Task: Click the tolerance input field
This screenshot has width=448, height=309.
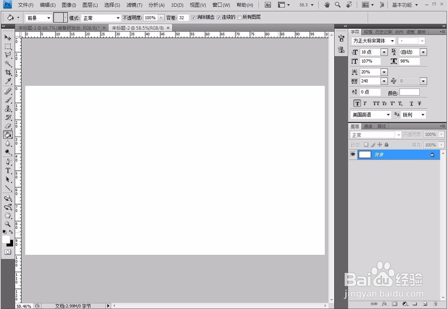Action: click(x=183, y=18)
